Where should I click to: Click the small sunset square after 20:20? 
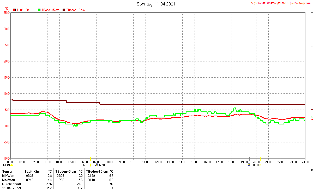(x=260, y=165)
